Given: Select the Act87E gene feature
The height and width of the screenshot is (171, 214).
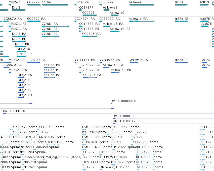Looking at the screenshot, I should coord(204,5).
